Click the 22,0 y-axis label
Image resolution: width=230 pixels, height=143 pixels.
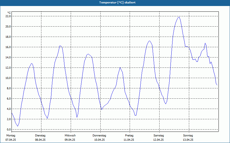click(x=8, y=16)
